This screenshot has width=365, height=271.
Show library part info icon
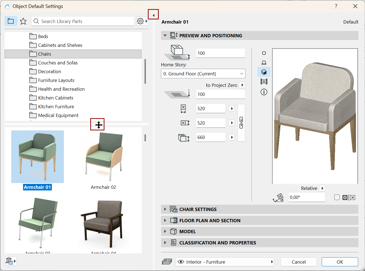(x=264, y=92)
